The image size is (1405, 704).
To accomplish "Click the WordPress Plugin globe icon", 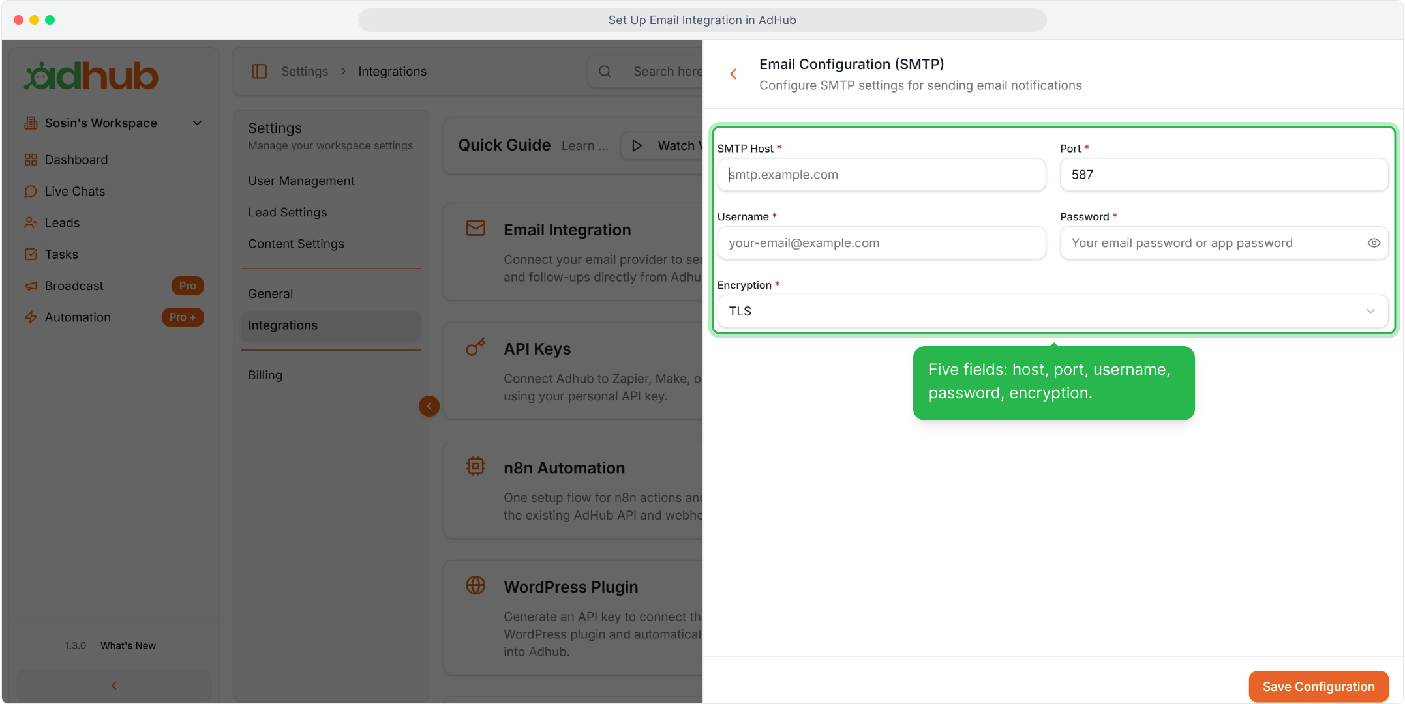I will pos(476,585).
